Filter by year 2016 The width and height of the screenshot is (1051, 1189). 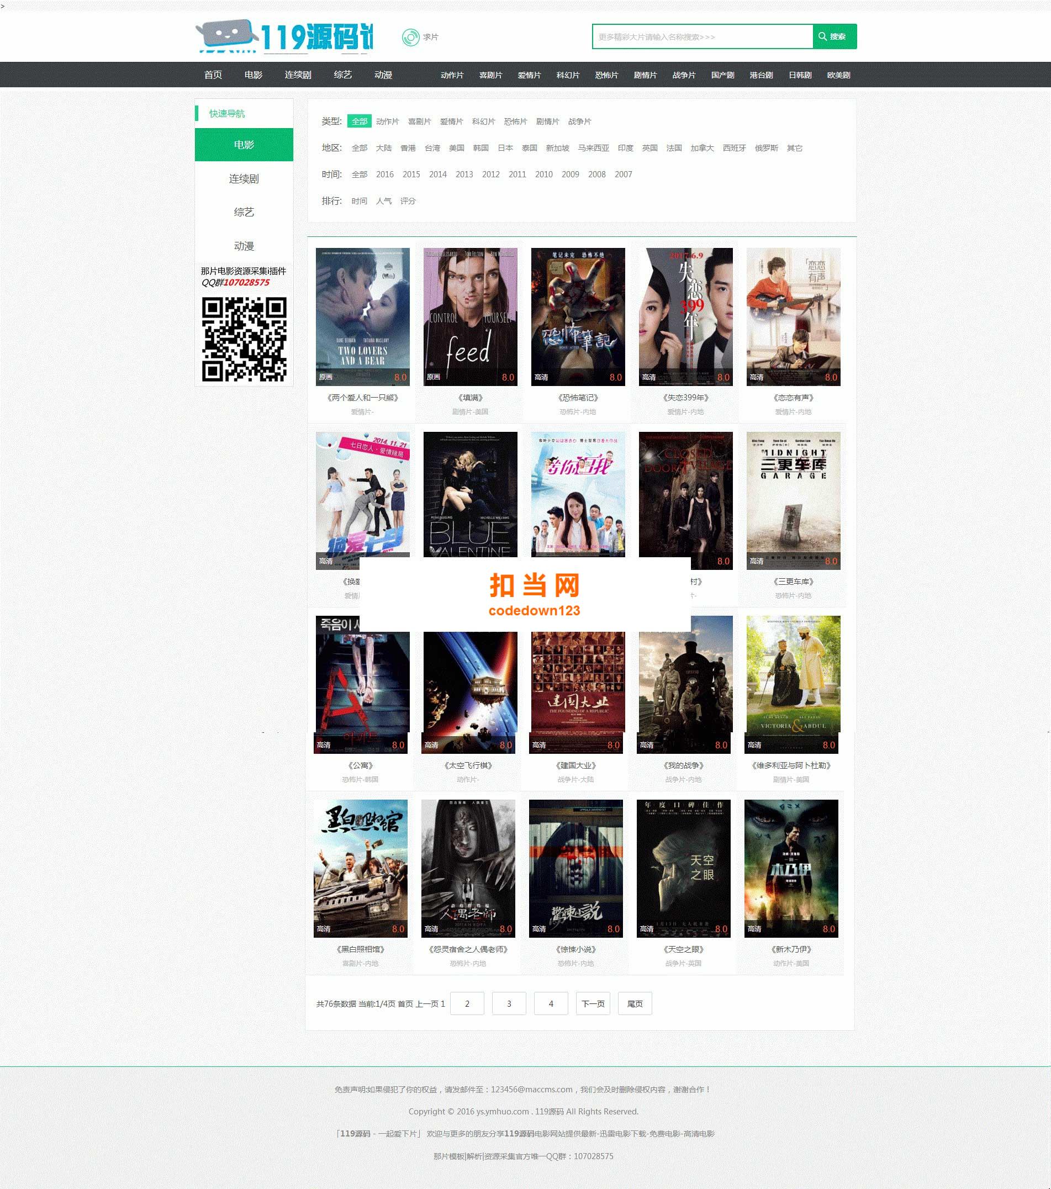tap(385, 175)
